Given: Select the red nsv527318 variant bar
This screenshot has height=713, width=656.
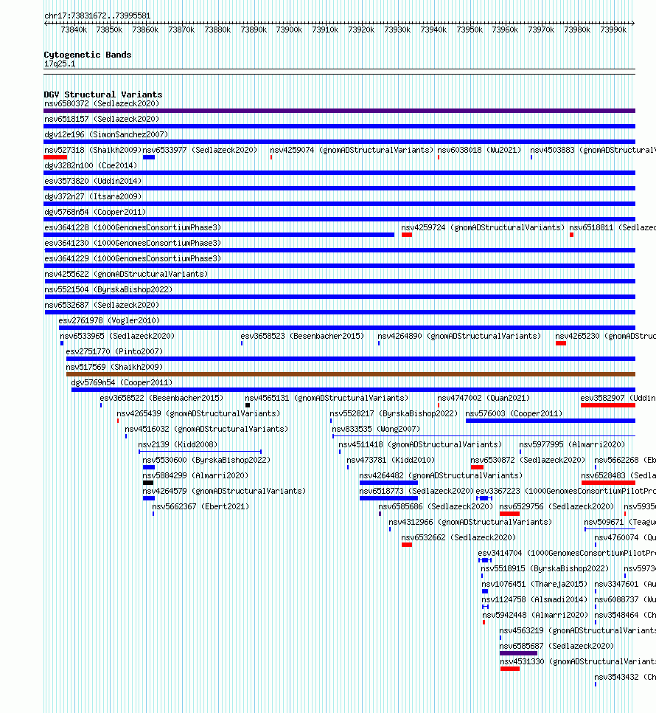Looking at the screenshot, I should (55, 157).
